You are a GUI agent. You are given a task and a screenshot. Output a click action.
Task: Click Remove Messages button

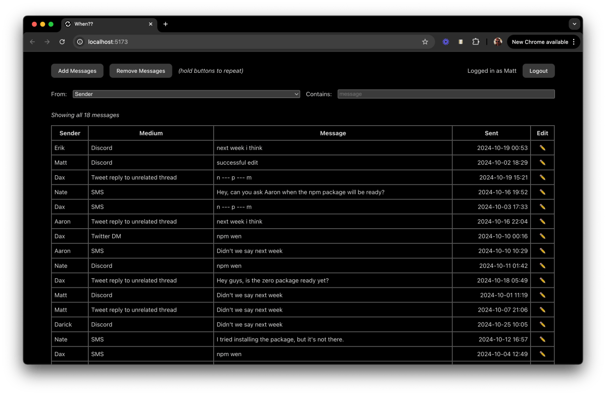click(141, 71)
